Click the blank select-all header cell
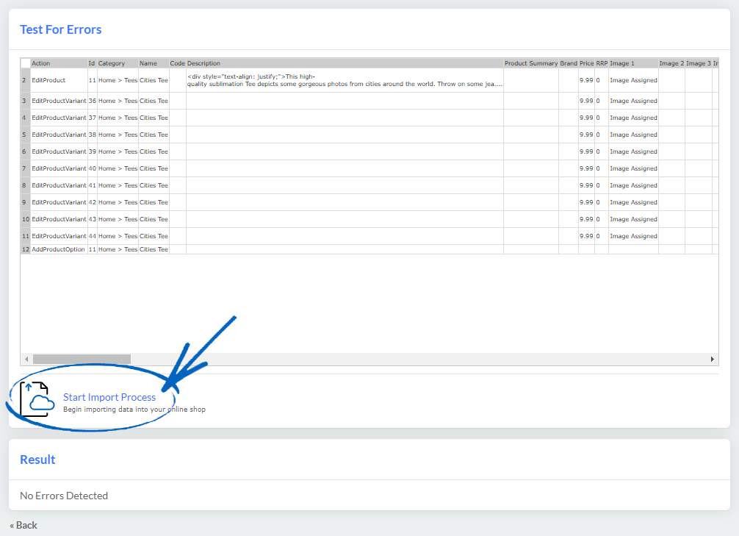Viewport: 739px width, 536px height. 24,63
